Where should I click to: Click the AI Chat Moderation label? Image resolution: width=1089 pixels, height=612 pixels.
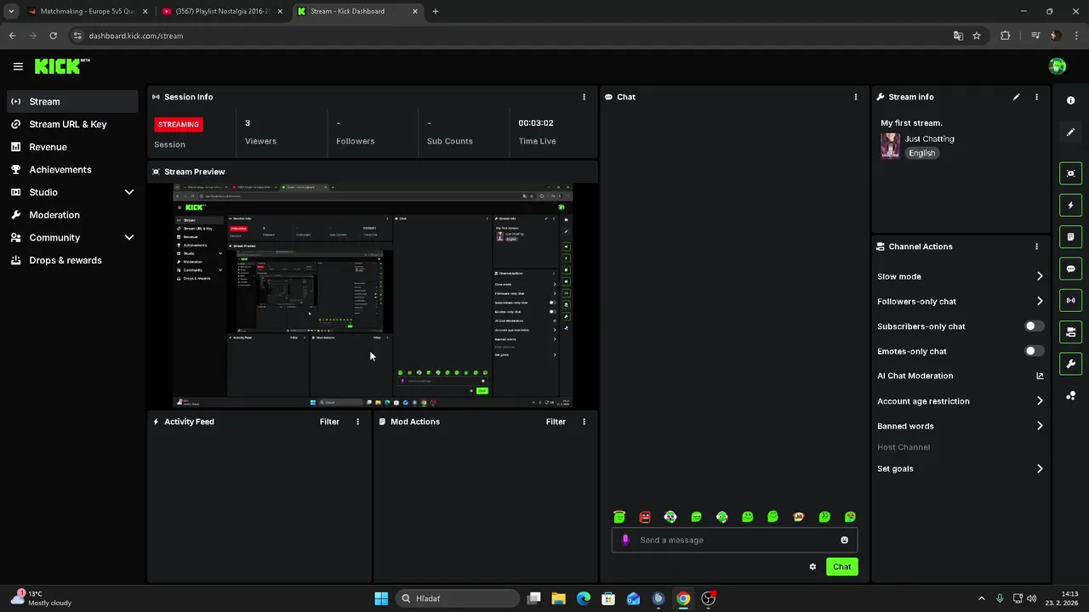[915, 376]
